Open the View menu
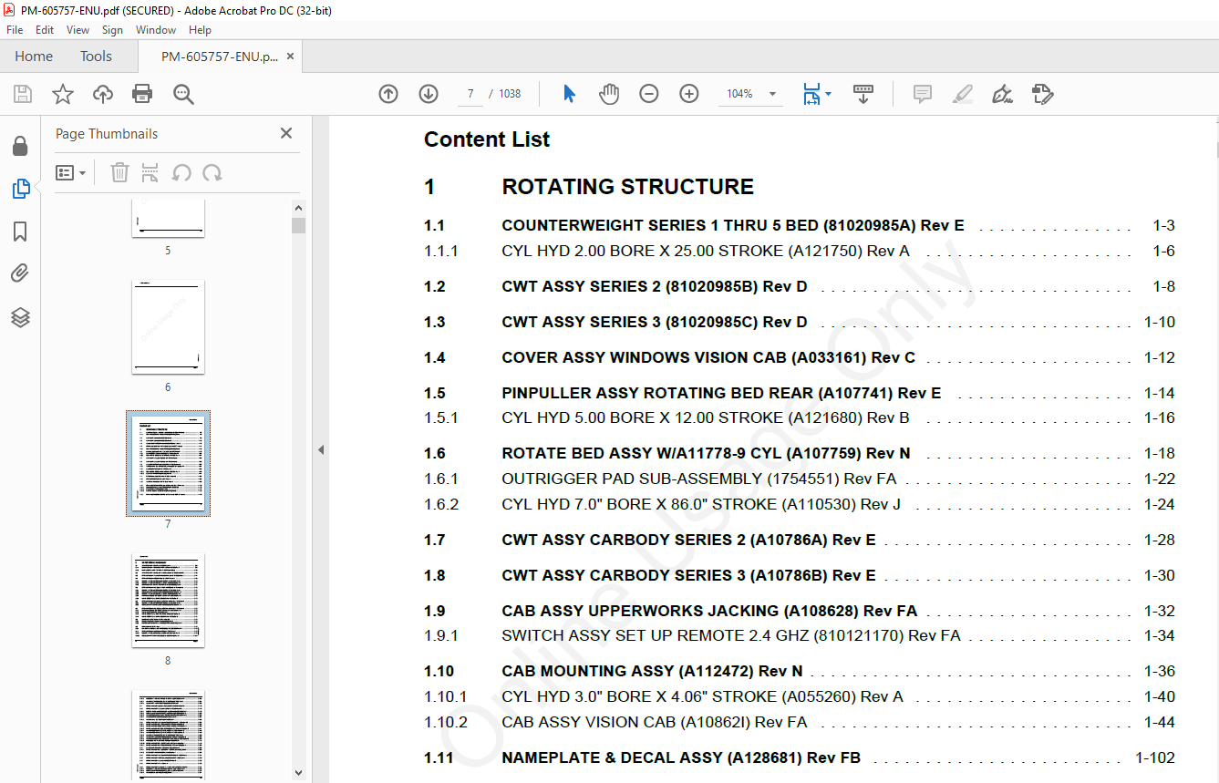Image resolution: width=1219 pixels, height=783 pixels. [x=78, y=30]
